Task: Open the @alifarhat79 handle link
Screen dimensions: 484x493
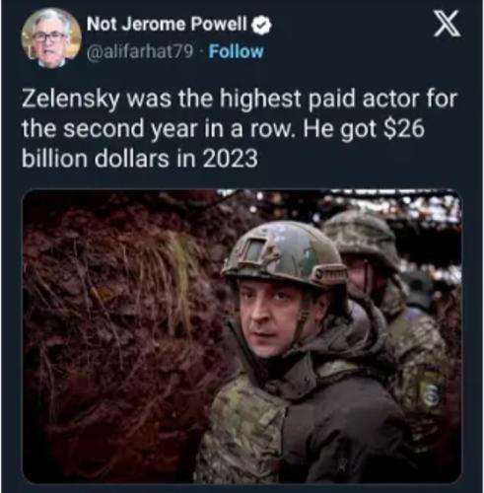Action: point(140,51)
